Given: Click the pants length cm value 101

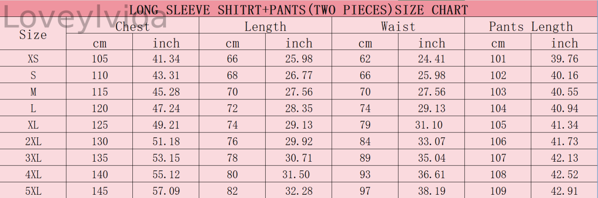Looking at the screenshot, I should coord(498,59).
